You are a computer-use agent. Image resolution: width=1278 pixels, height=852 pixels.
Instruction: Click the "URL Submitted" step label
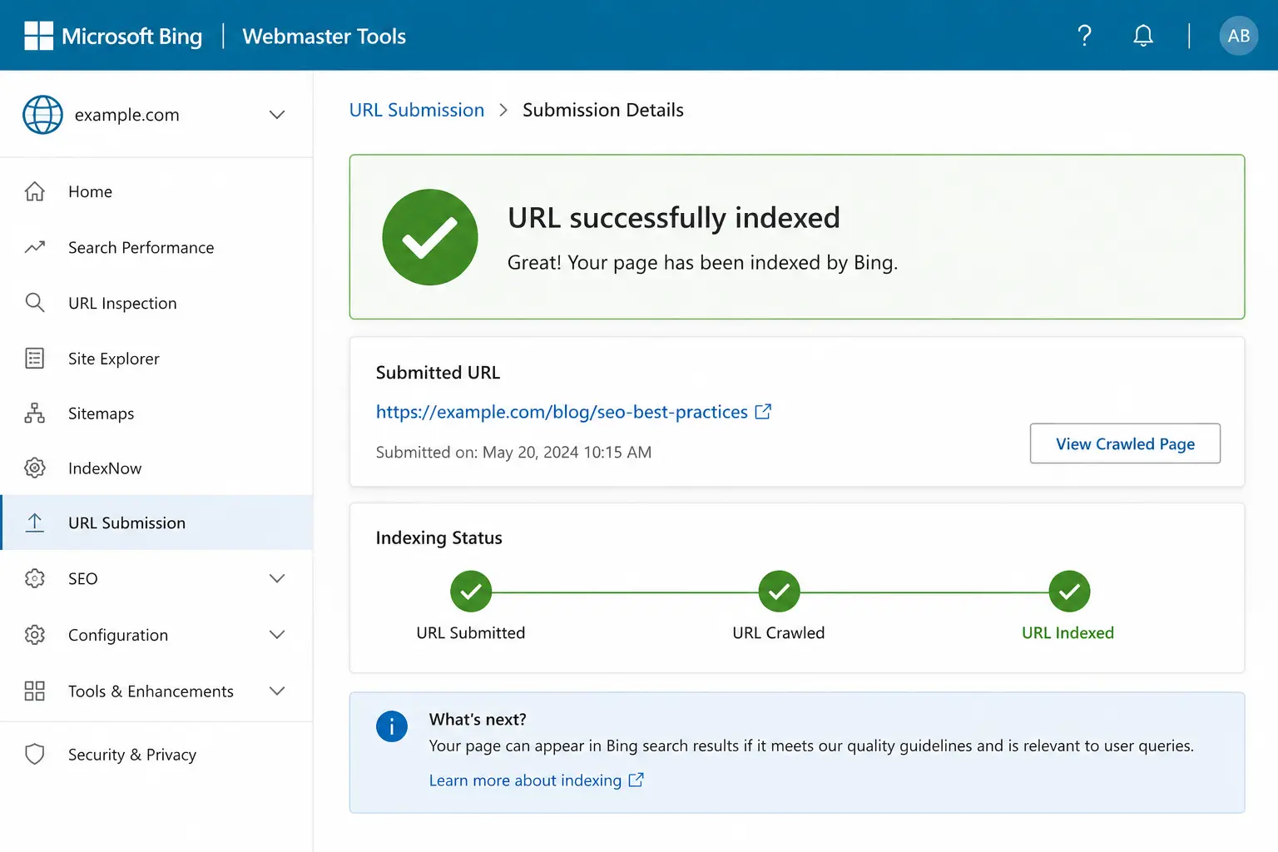pos(471,633)
